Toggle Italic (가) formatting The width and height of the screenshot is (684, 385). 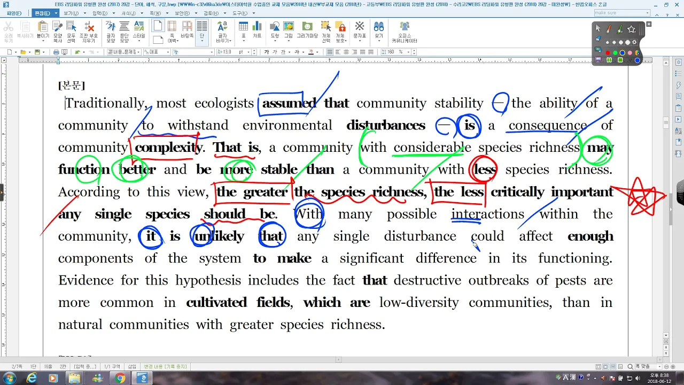click(276, 52)
